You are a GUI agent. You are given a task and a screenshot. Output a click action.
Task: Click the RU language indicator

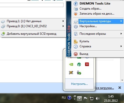coord(64,98)
